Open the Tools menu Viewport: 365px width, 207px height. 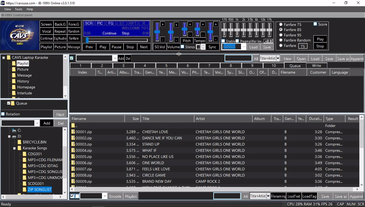pos(19,9)
